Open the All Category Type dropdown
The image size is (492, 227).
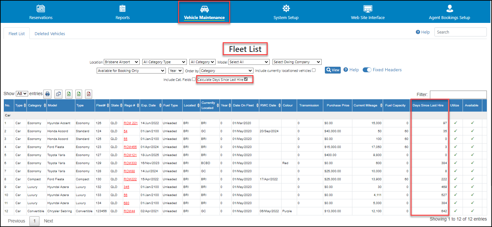click(165, 62)
